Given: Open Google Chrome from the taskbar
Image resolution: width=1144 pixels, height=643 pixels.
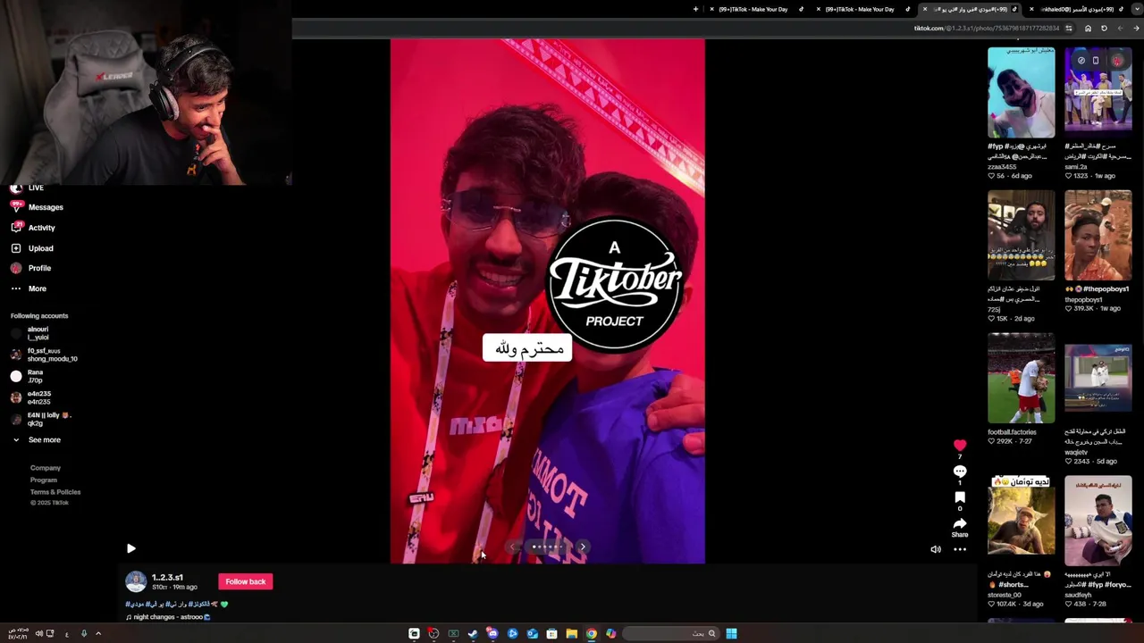Looking at the screenshot, I should coord(591,634).
